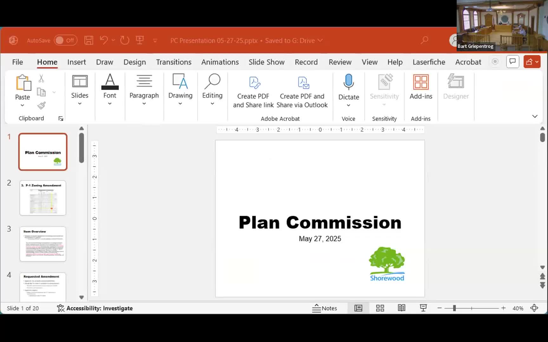The height and width of the screenshot is (342, 548).
Task: Switch to the Animations tab
Action: (220, 62)
